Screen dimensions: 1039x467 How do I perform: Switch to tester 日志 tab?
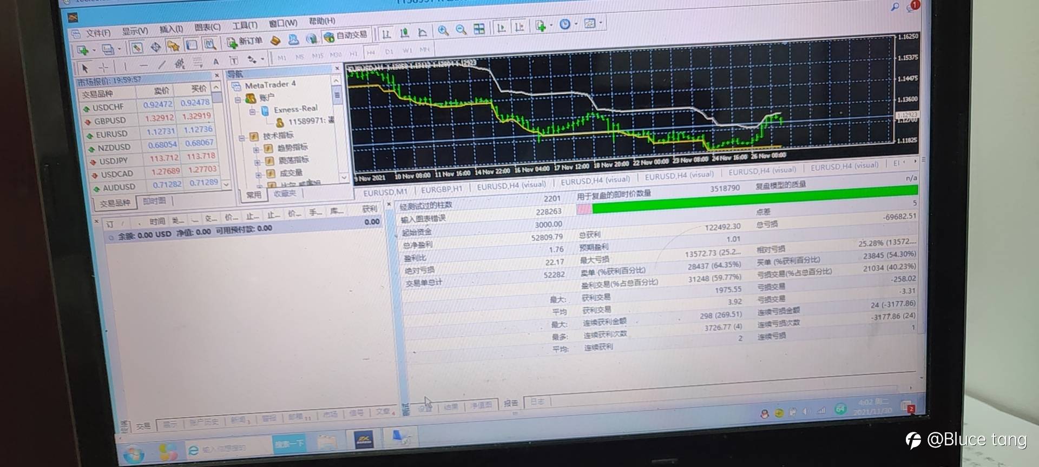coord(537,402)
